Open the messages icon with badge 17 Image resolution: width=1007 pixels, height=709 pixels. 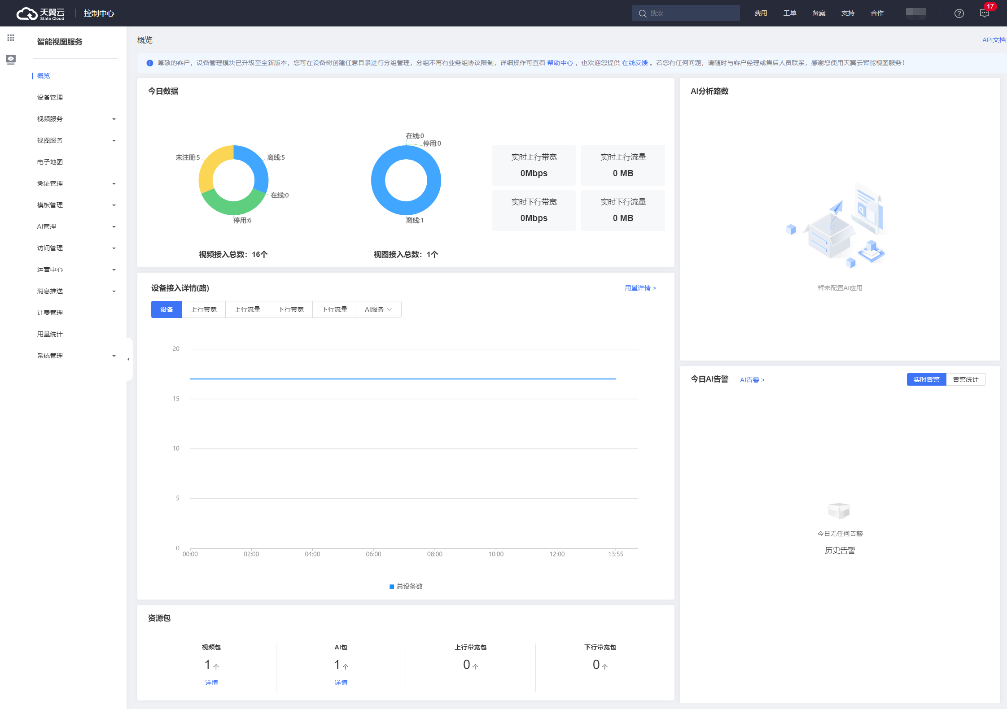pyautogui.click(x=985, y=13)
